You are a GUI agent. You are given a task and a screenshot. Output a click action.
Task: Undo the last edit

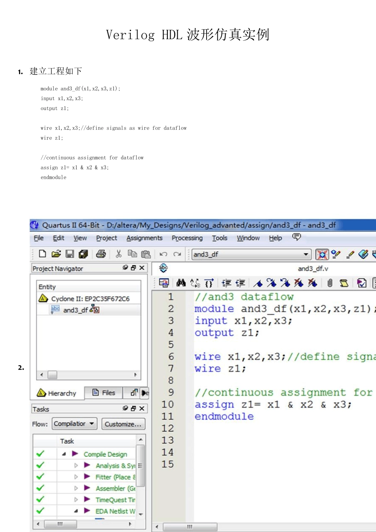tap(163, 254)
